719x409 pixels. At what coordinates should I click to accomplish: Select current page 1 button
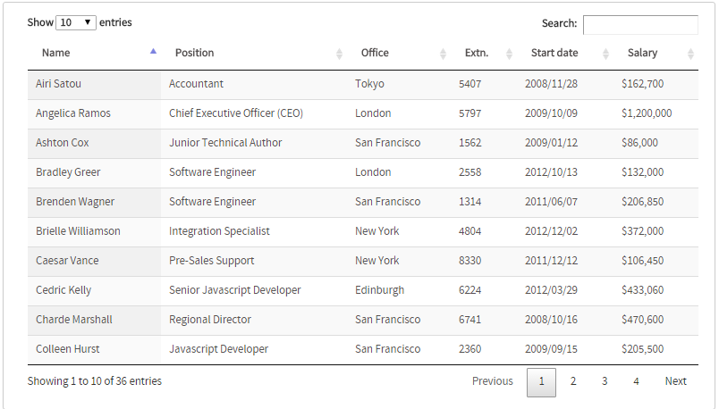(x=541, y=381)
